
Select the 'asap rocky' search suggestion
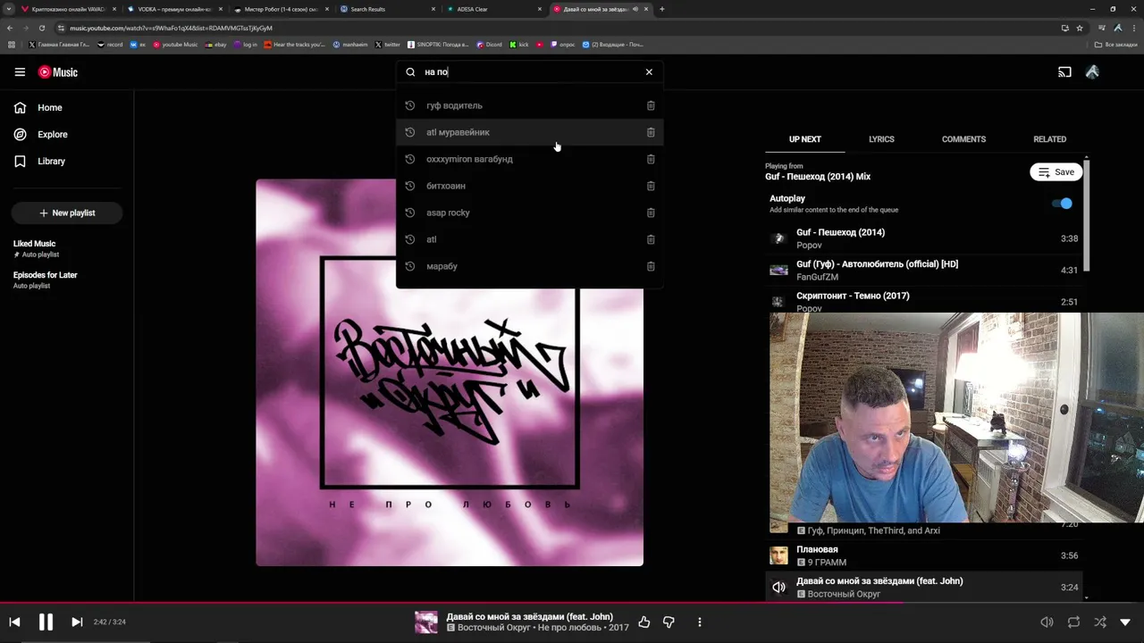pyautogui.click(x=530, y=213)
